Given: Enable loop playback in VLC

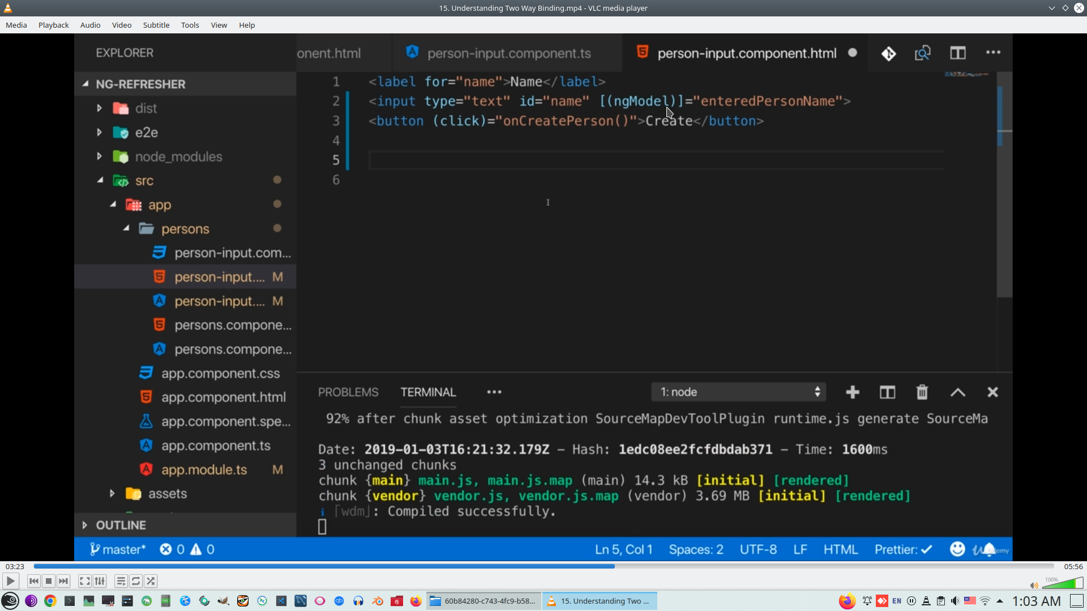Looking at the screenshot, I should tap(136, 581).
